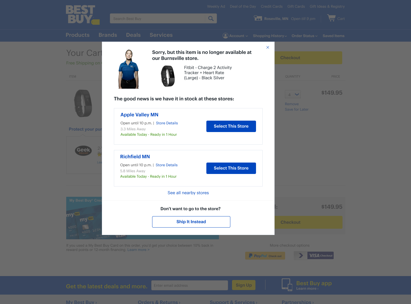Click the search magnifier icon
This screenshot has width=411, height=304.
(211, 19)
